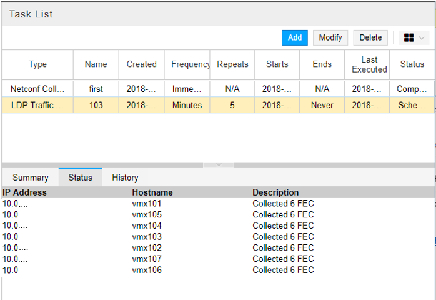
Task: Open the grid view dropdown arrow
Action: pyautogui.click(x=422, y=38)
